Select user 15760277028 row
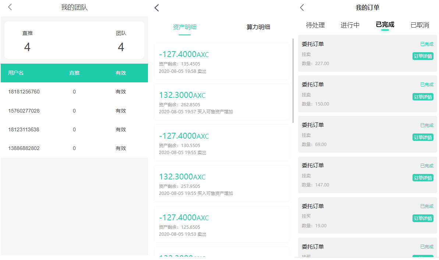The height and width of the screenshot is (260, 439). (x=74, y=111)
